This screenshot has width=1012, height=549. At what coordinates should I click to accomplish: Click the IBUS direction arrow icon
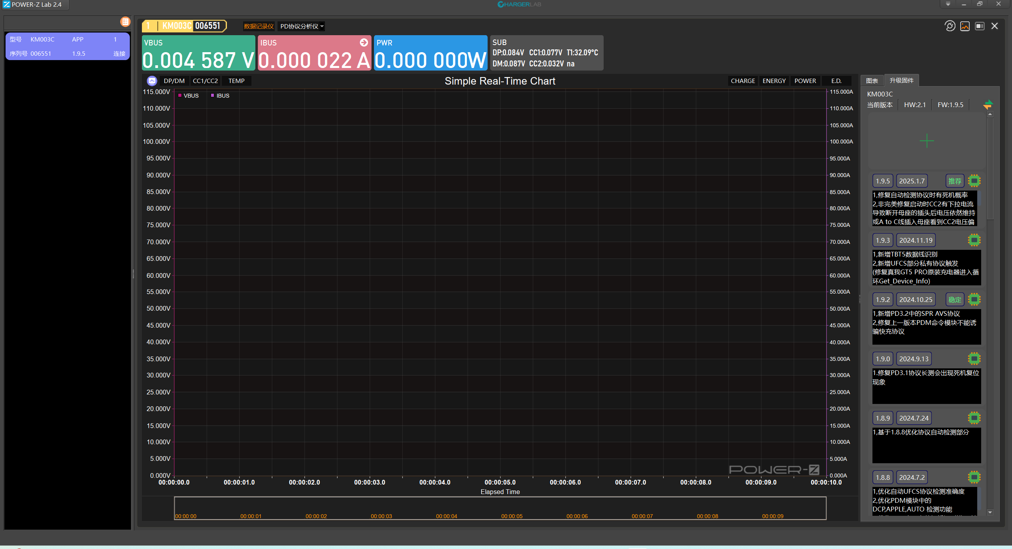(364, 42)
